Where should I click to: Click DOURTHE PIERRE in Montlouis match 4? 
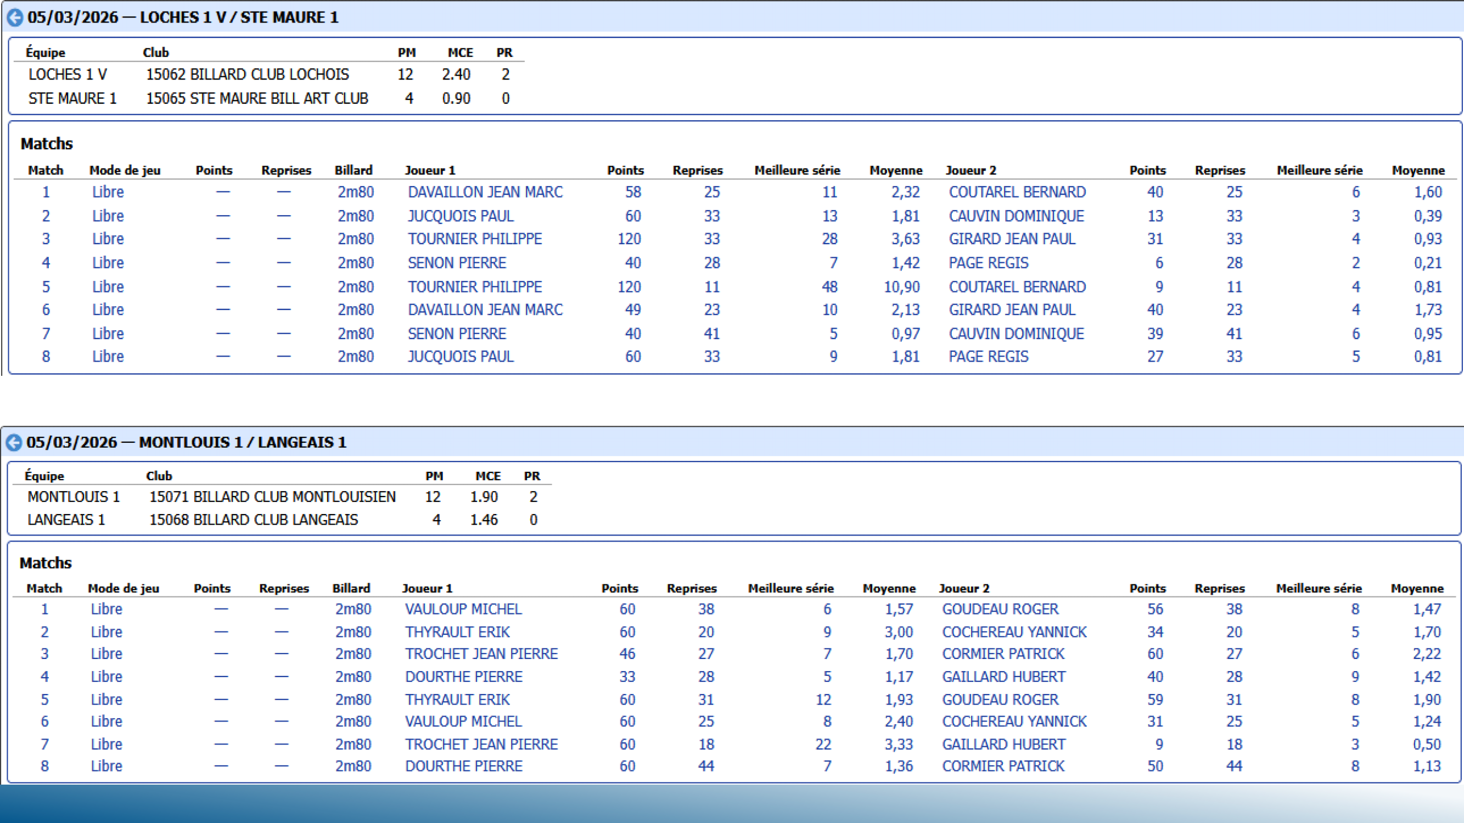point(463,677)
